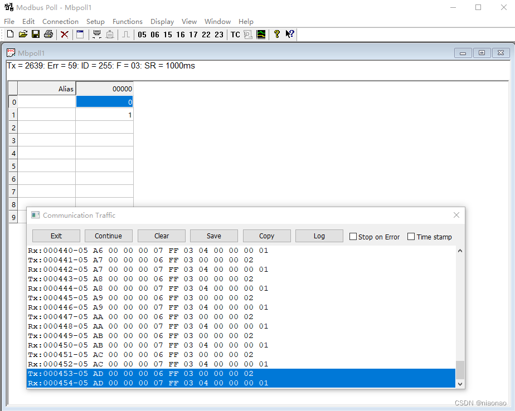Open the Functions menu
Viewport: 515px width, 411px height.
click(x=128, y=22)
